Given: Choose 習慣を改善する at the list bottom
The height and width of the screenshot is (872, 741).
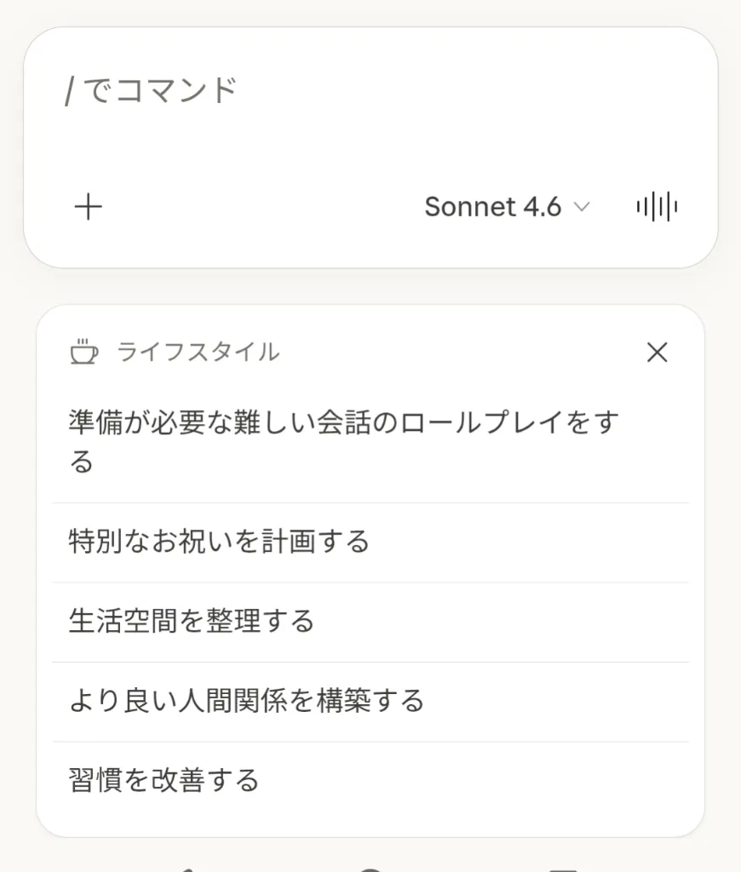Looking at the screenshot, I should tap(164, 780).
